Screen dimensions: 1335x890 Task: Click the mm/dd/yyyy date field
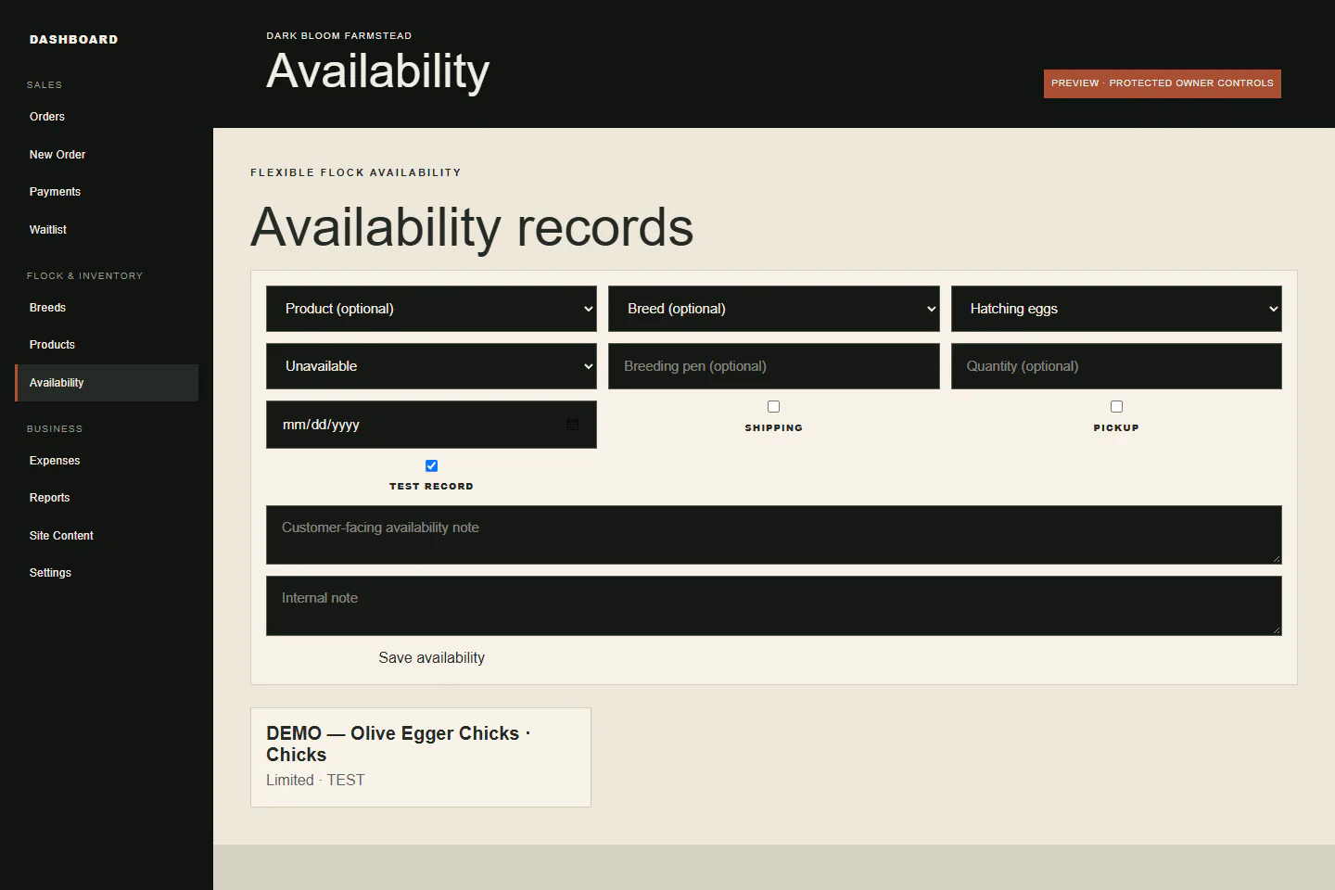click(x=431, y=425)
